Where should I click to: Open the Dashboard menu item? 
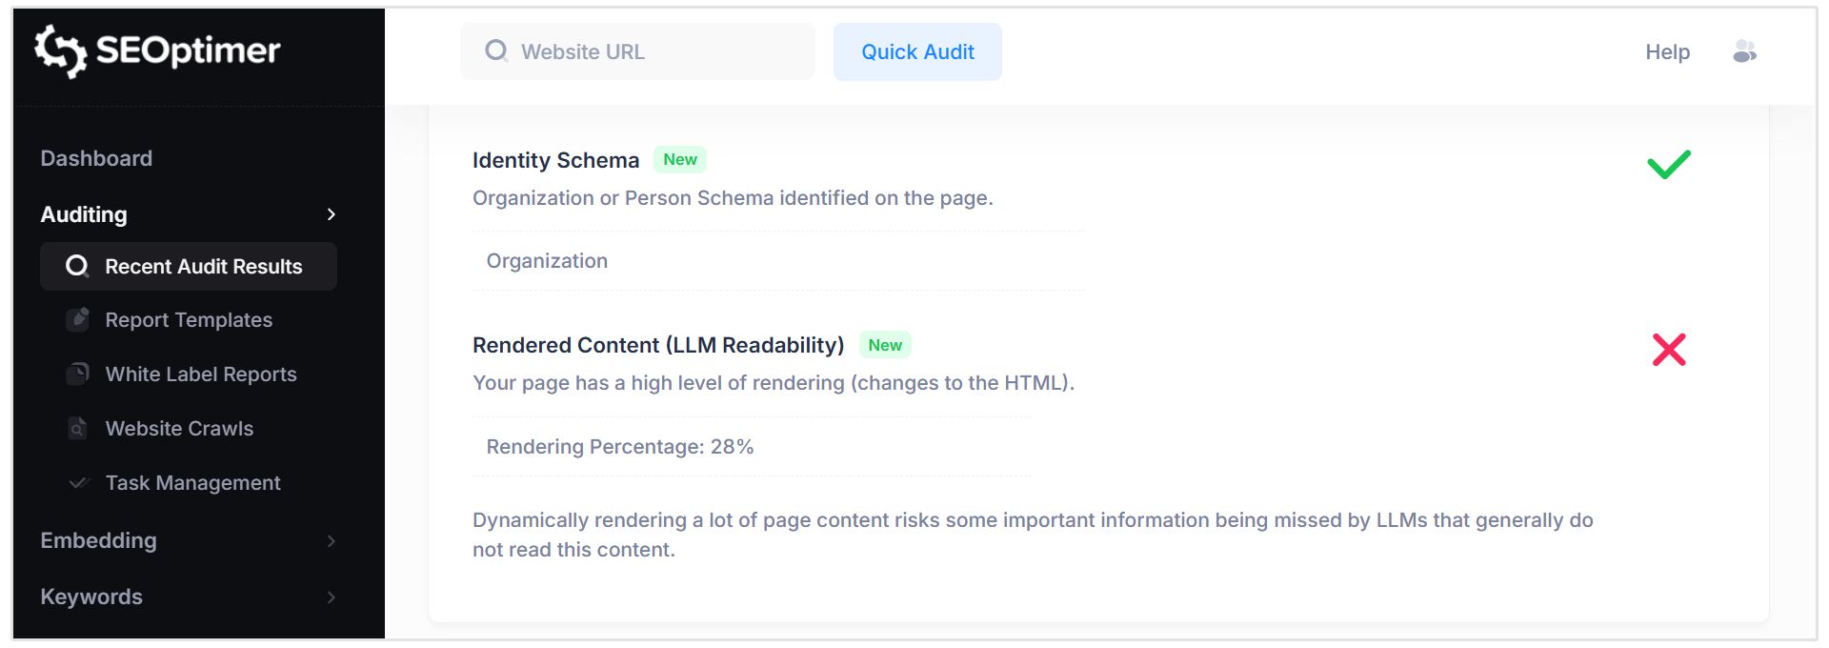(x=96, y=157)
